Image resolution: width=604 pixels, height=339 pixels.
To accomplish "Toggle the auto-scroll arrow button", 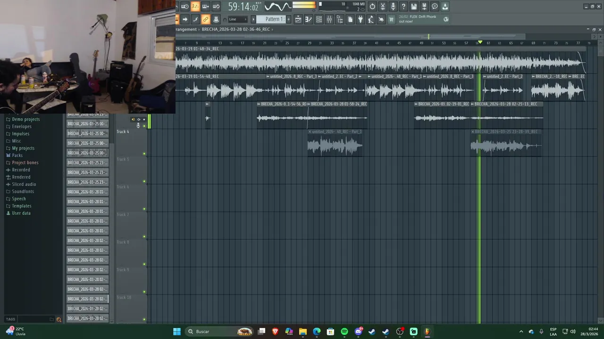I will tap(185, 19).
